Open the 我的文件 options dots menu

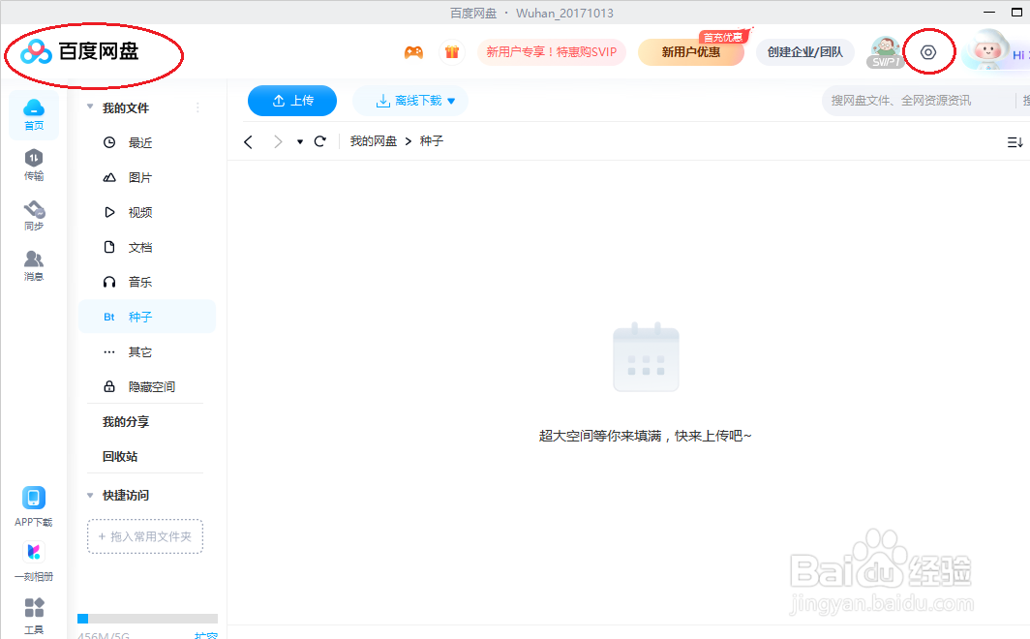[197, 107]
